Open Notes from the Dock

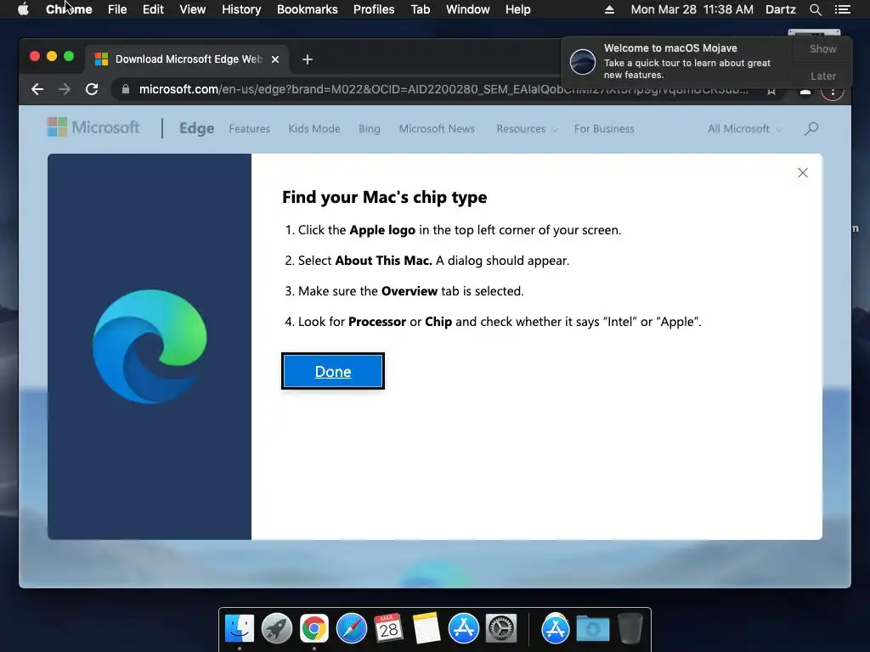(427, 629)
